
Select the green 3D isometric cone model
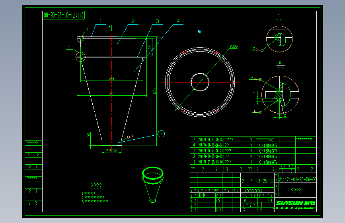coord(153,185)
